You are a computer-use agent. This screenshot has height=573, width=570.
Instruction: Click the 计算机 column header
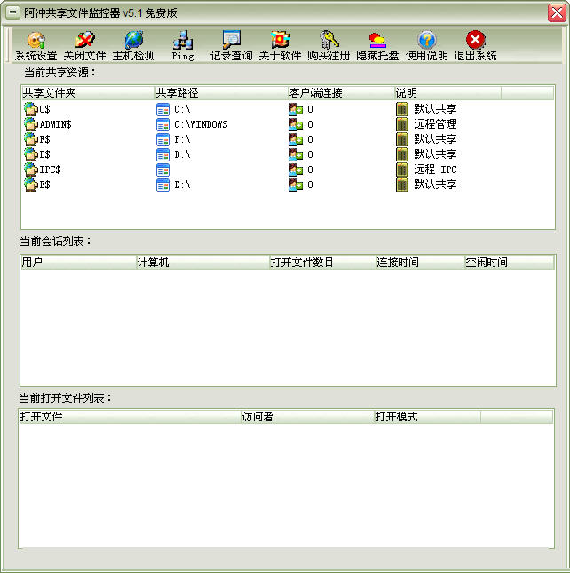coord(202,263)
